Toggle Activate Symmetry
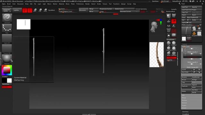 pos(141,9)
